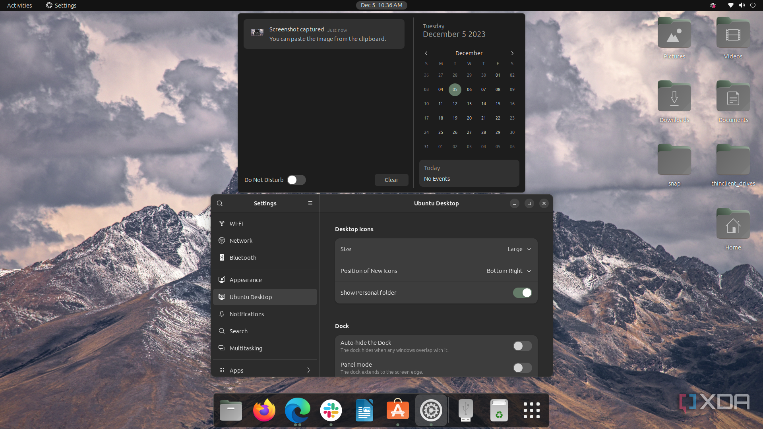The height and width of the screenshot is (429, 763).
Task: Select December 12 in calendar
Action: coord(455,104)
